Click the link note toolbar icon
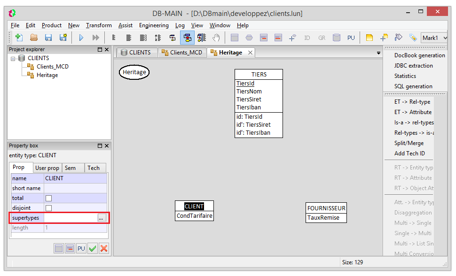 coord(384,38)
